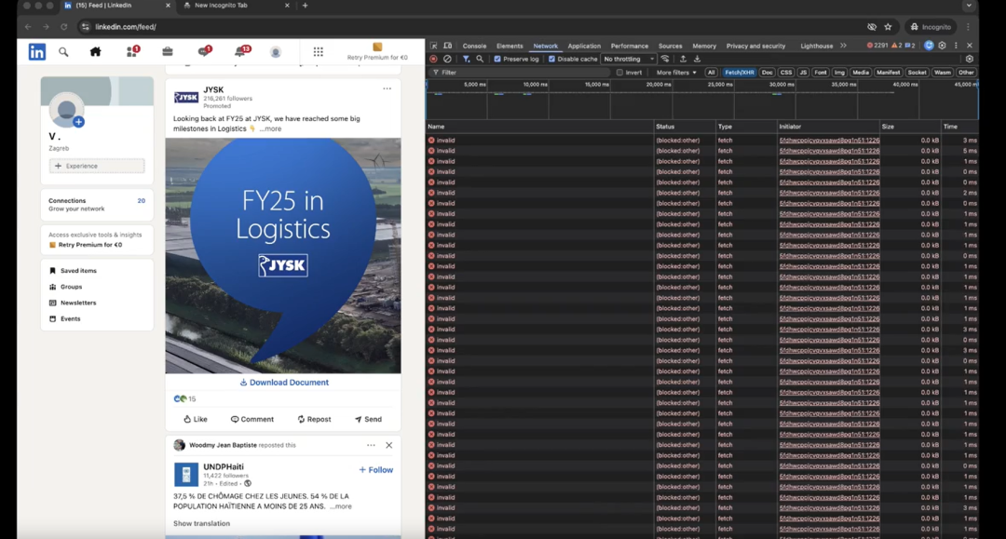
Task: Open LinkedIn Jobs briefcase icon
Action: [168, 52]
